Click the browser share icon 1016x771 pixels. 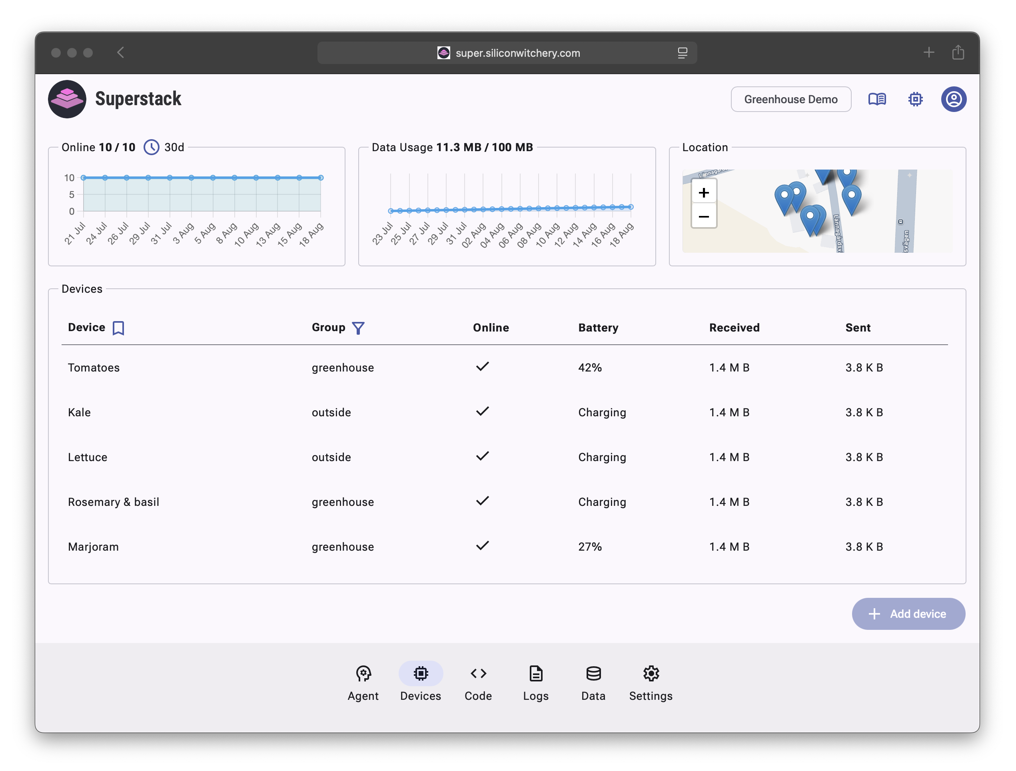pos(958,52)
